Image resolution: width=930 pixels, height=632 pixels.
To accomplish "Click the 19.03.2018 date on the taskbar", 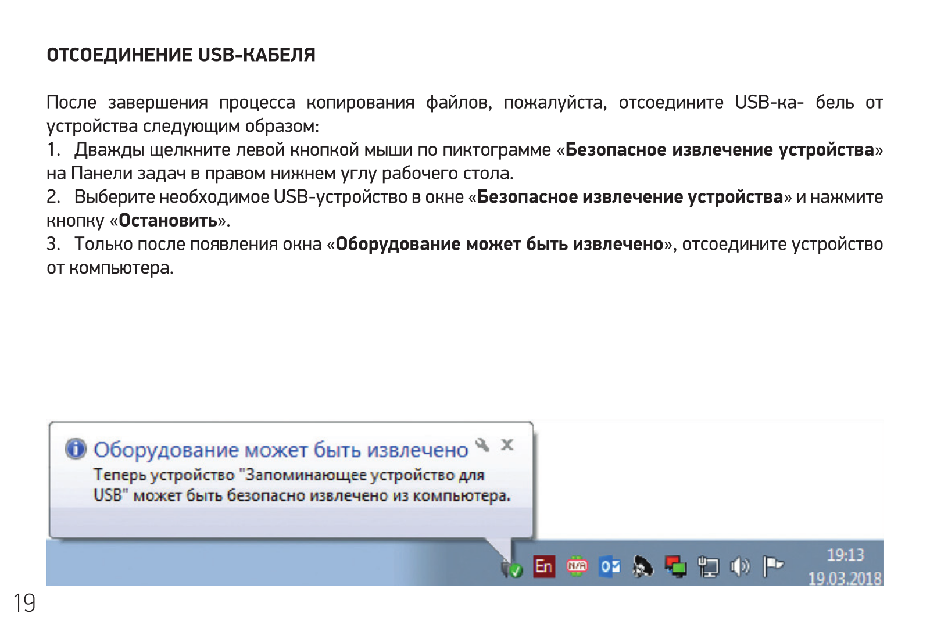I will click(x=845, y=578).
